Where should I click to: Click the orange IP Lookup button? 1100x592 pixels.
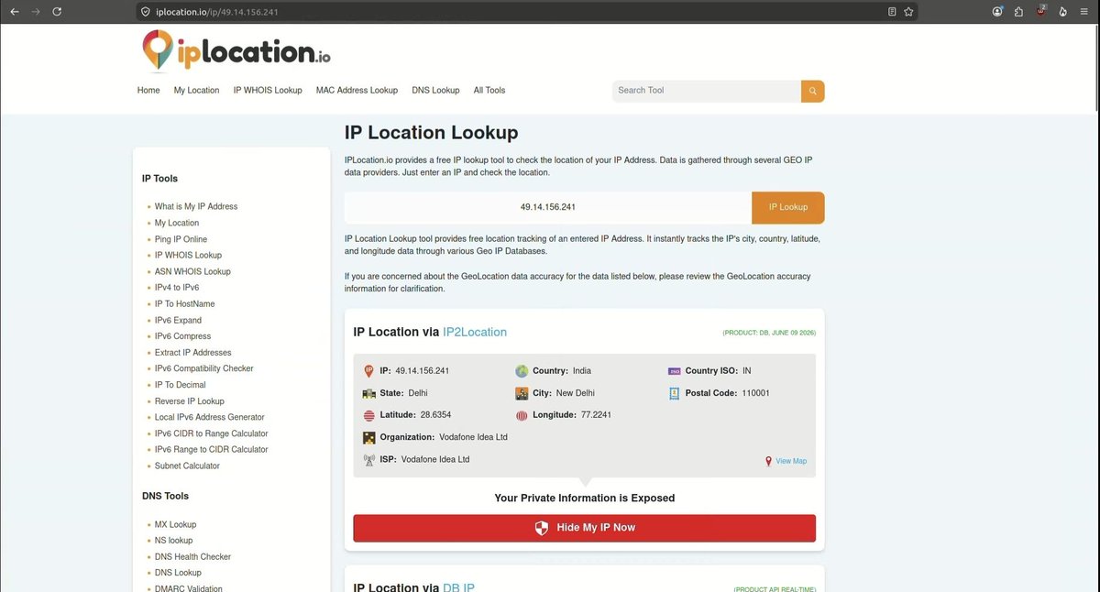point(788,207)
